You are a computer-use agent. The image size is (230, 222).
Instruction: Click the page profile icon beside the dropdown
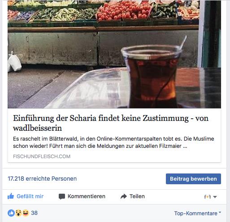point(208,197)
